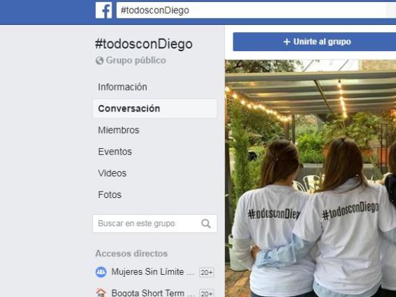Open the Eventos section

115,151
